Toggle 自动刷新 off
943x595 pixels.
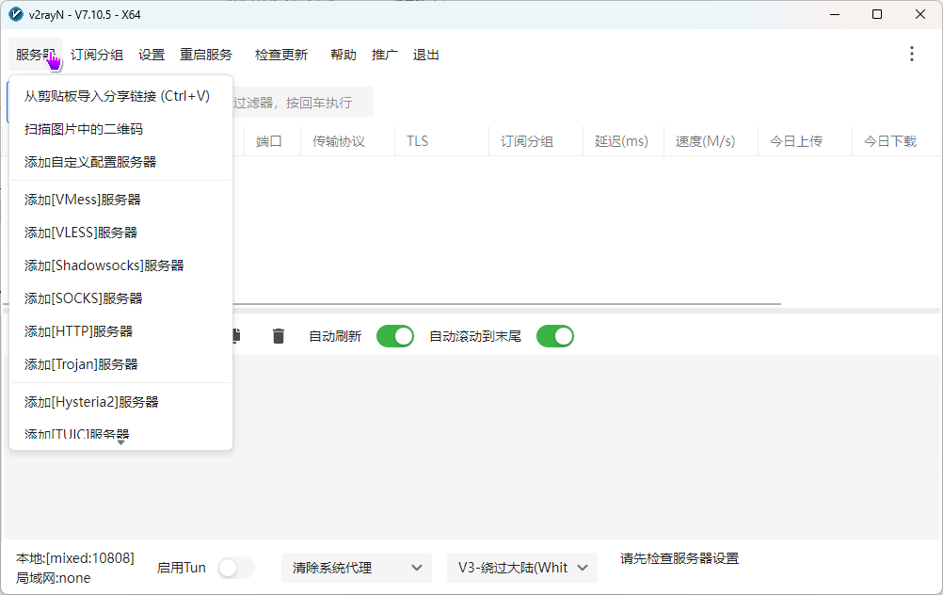(x=394, y=336)
